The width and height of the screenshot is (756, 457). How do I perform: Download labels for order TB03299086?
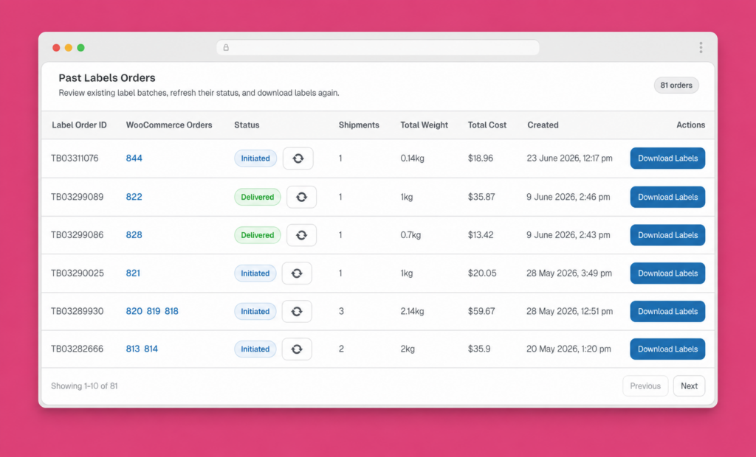tap(667, 235)
